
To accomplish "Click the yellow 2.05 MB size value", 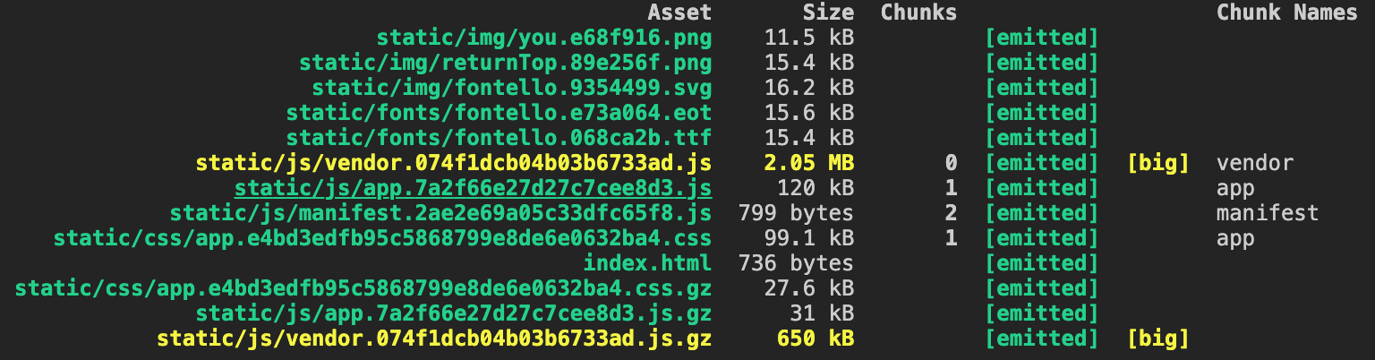I will [x=809, y=163].
